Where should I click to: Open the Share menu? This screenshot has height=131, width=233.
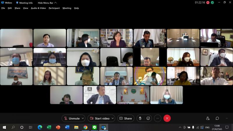[17, 8]
